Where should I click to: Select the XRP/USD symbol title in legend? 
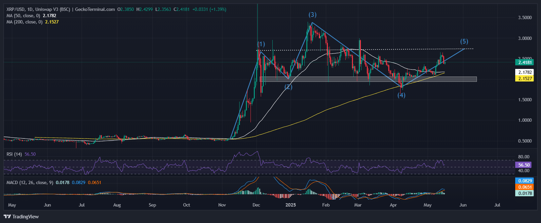click(x=61, y=9)
